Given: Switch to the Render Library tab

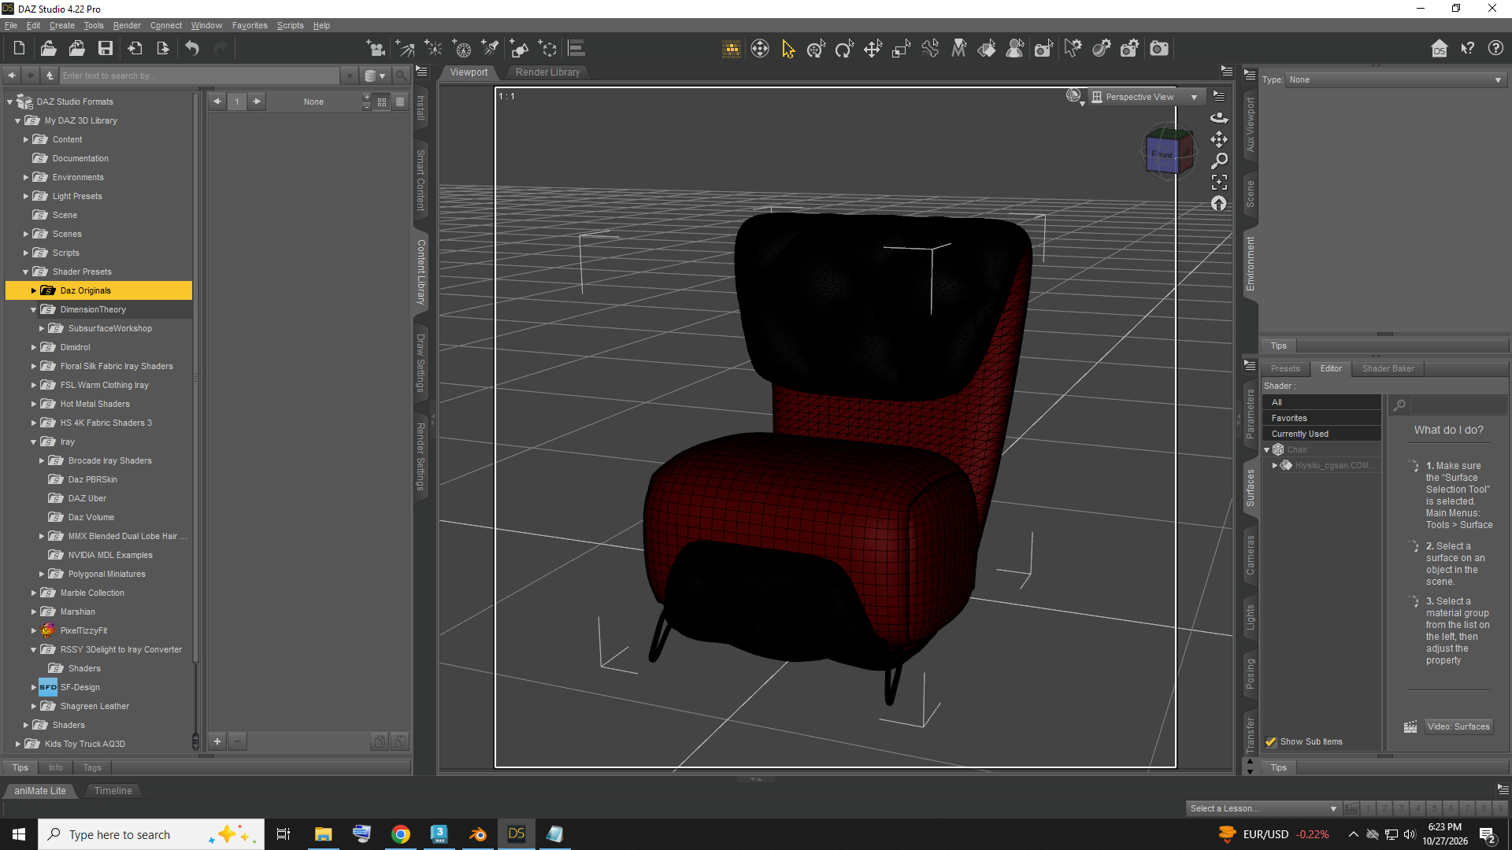Looking at the screenshot, I should click(x=547, y=72).
